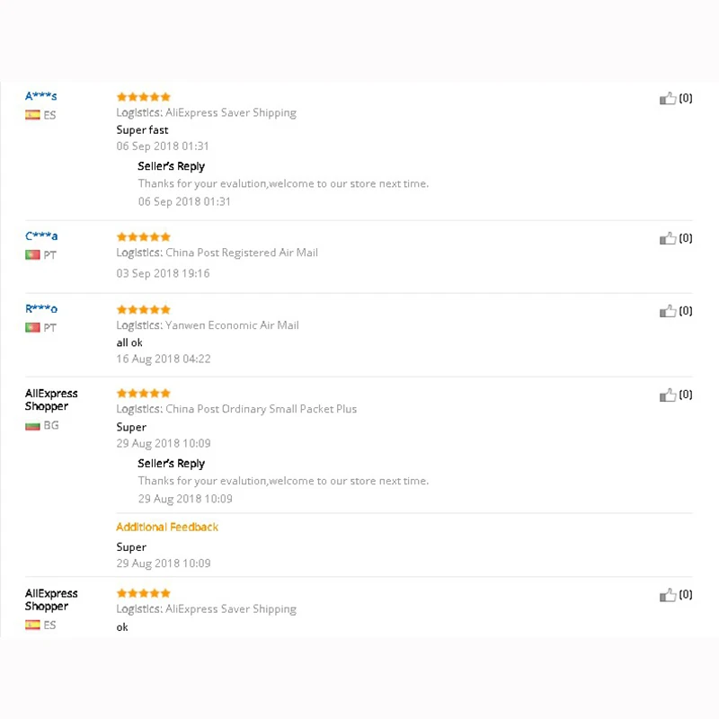The height and width of the screenshot is (719, 719).
Task: Open reviewer profile A***s
Action: (41, 96)
